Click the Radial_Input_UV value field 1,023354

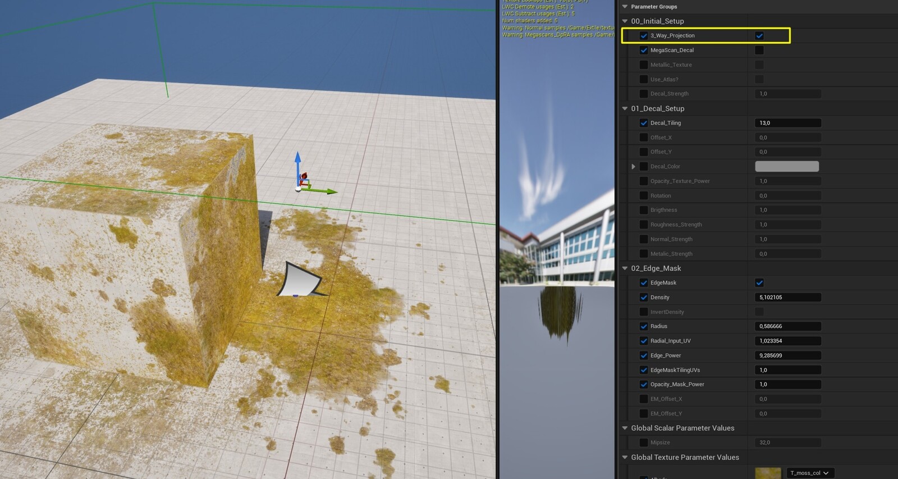[x=788, y=341]
